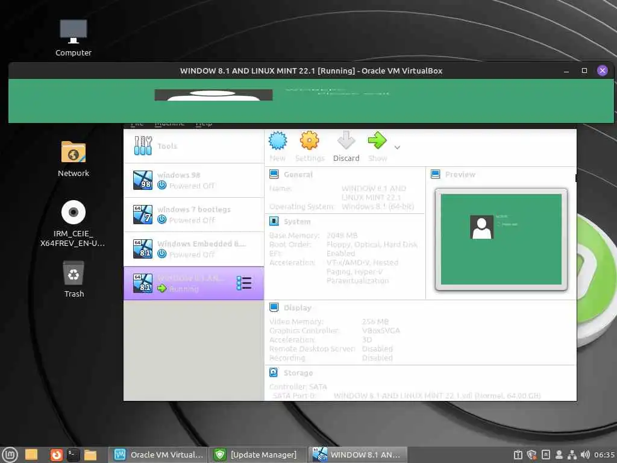
Task: Select the running WINDOW 8.1 VM entry
Action: [193, 283]
